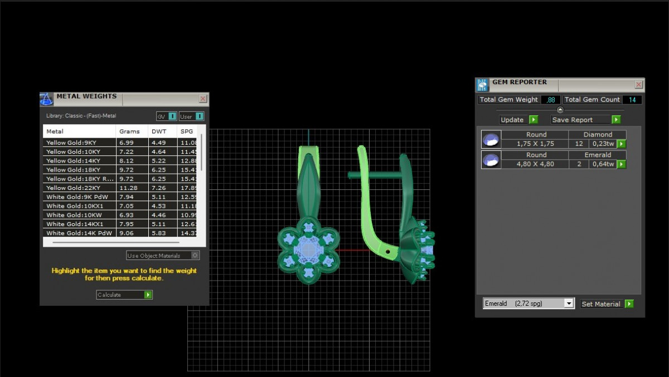Toggle the GV library switch
Screen dimensions: 669x377
point(172,116)
